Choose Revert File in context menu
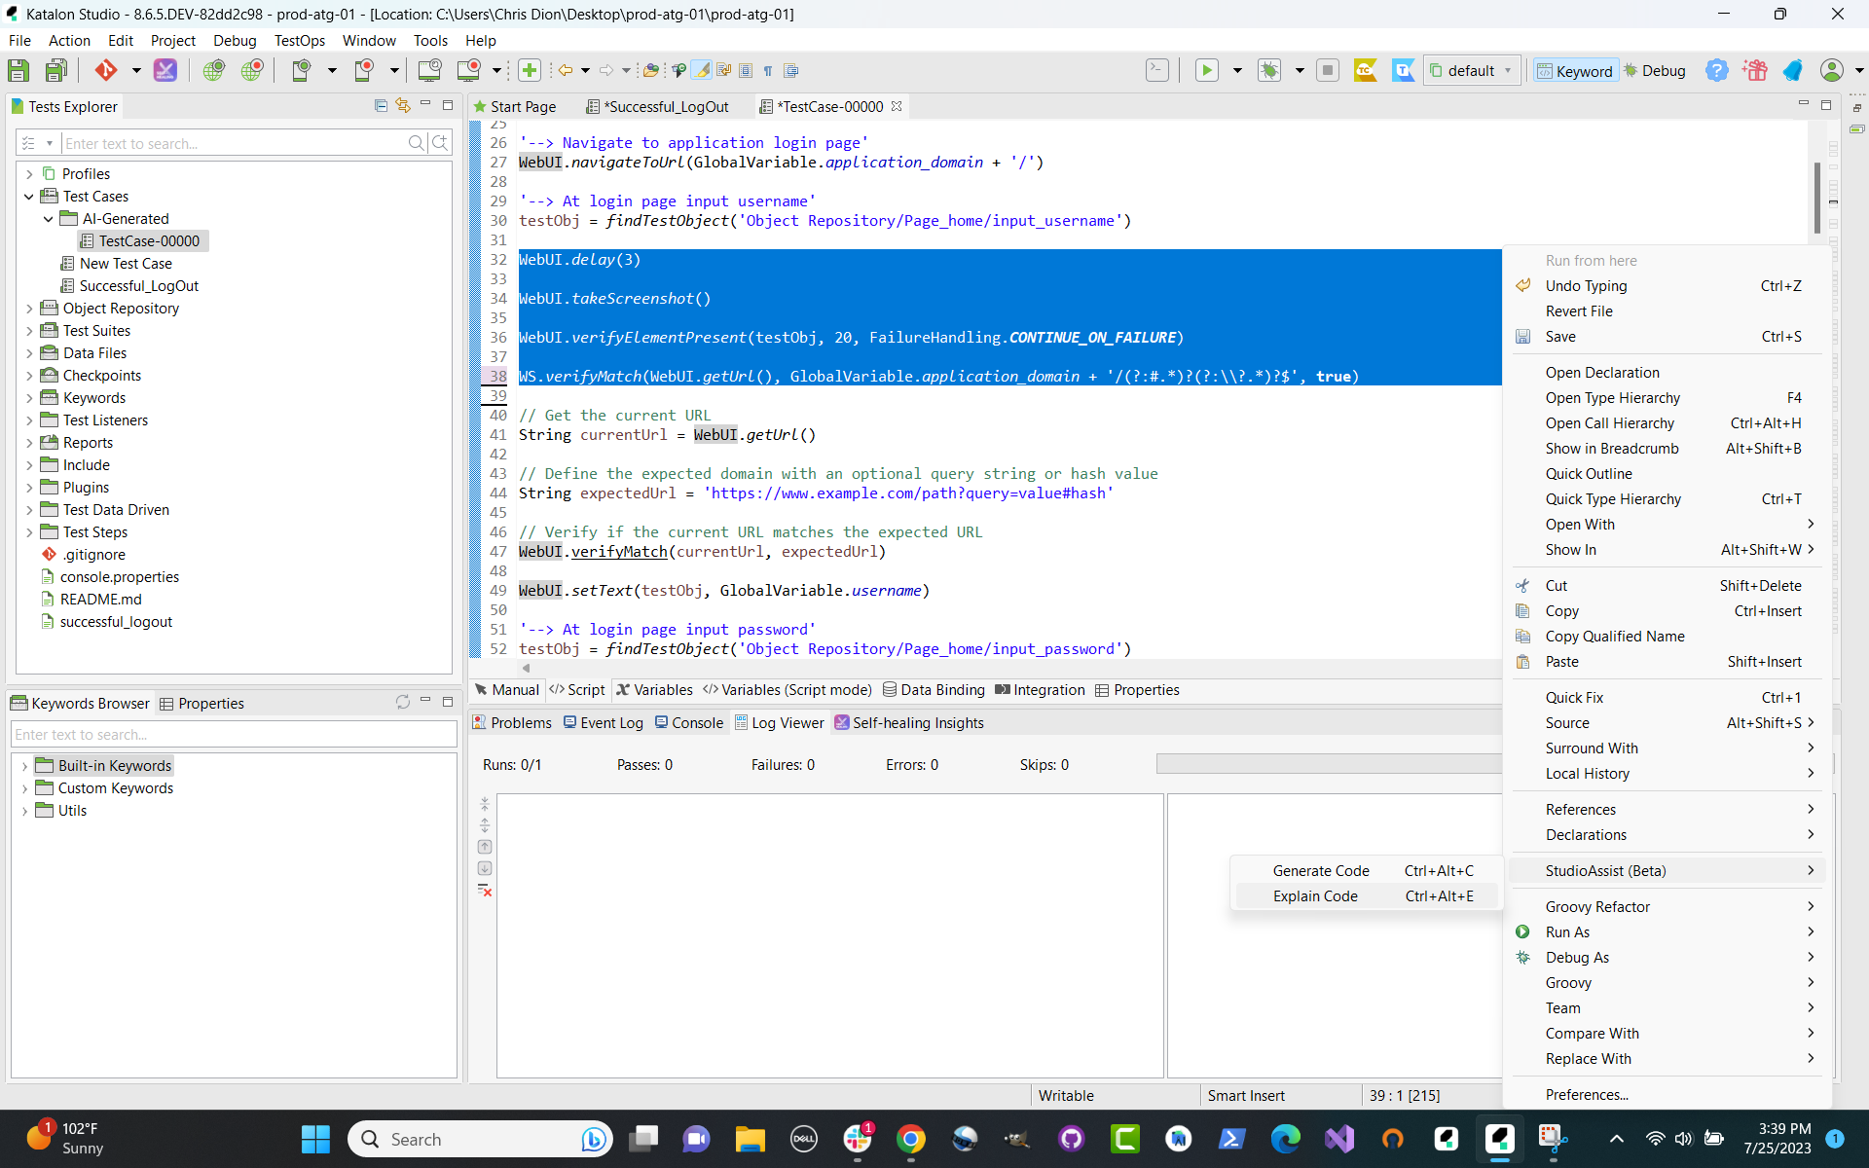This screenshot has height=1168, width=1869. pos(1667,311)
